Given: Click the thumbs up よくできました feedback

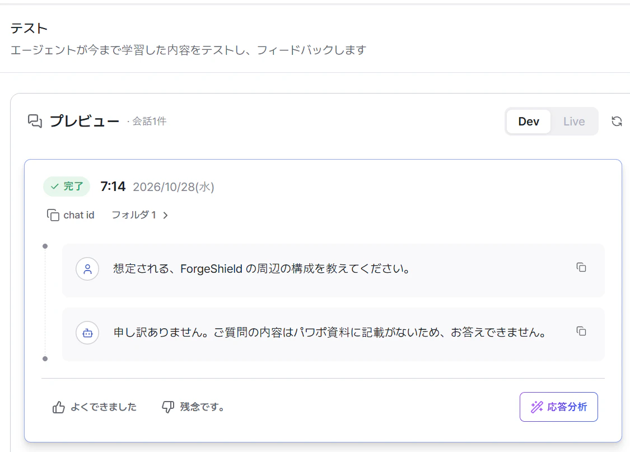Looking at the screenshot, I should click(95, 407).
